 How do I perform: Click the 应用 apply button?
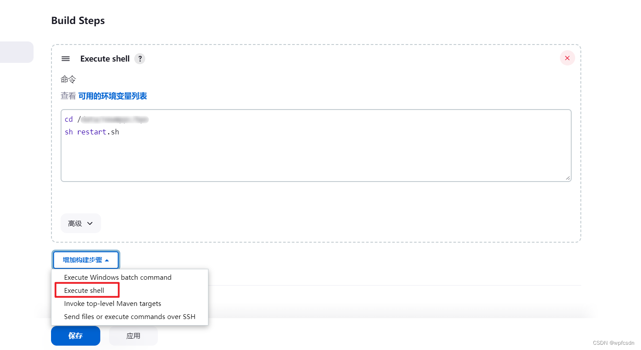[133, 336]
